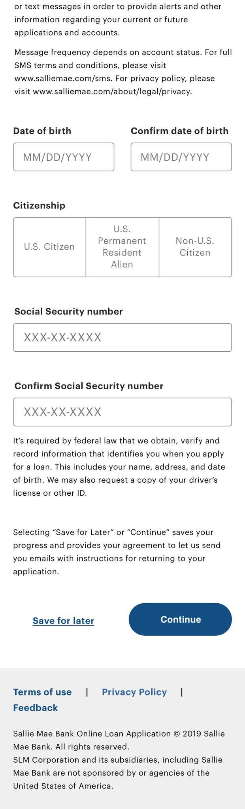Image resolution: width=245 pixels, height=809 pixels.
Task: Choose U.S. Permanent Resident Alien option
Action: pos(122,247)
